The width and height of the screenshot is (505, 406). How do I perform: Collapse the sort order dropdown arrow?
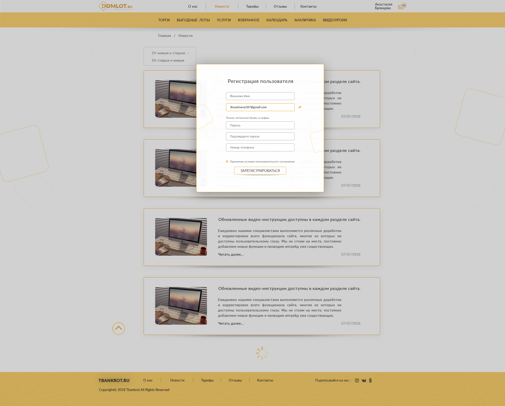click(188, 53)
